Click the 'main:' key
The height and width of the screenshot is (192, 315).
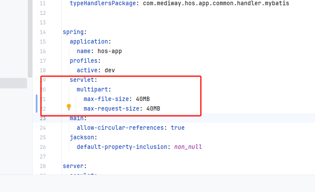78,118
